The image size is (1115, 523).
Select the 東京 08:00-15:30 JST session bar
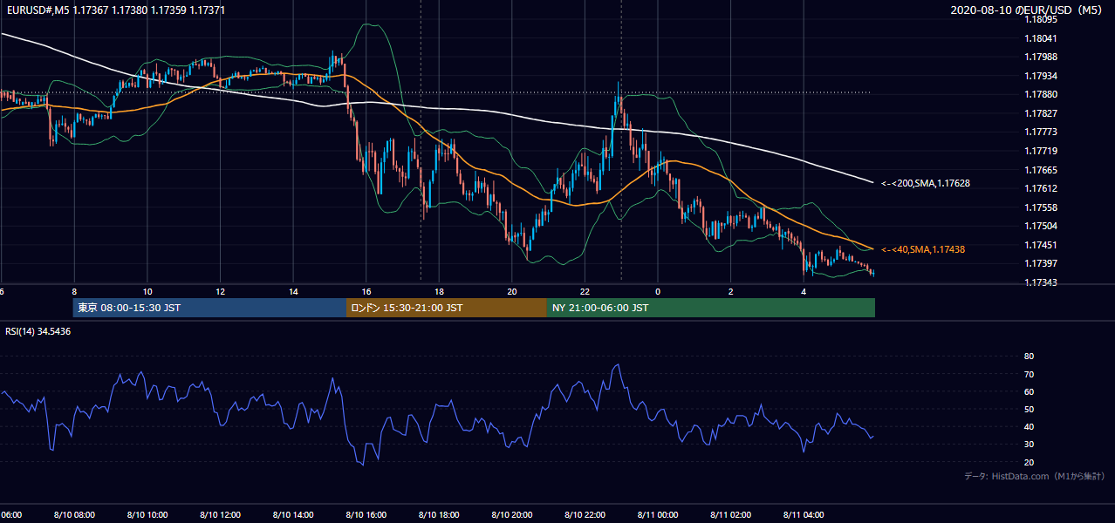tap(210, 308)
